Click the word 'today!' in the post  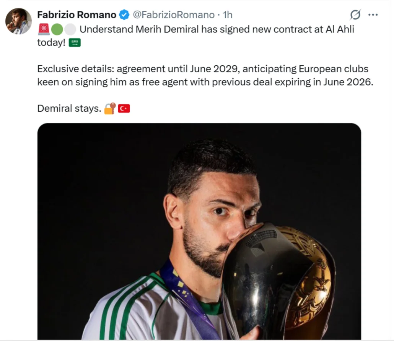click(x=51, y=42)
